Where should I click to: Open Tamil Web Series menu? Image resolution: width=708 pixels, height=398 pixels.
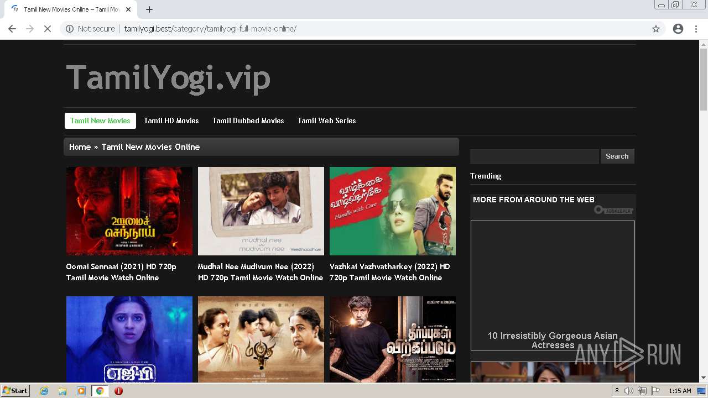[327, 121]
